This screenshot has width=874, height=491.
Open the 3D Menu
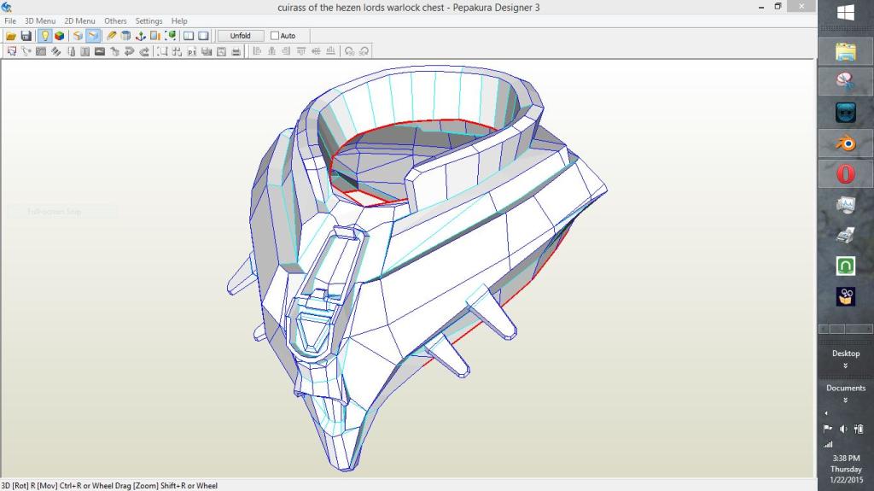tap(40, 20)
